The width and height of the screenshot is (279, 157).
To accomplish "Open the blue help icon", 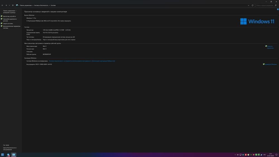I will [278, 9].
